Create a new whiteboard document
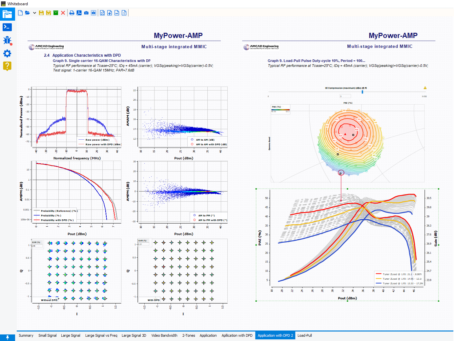Screen dimensions: 454x341 tap(20, 13)
